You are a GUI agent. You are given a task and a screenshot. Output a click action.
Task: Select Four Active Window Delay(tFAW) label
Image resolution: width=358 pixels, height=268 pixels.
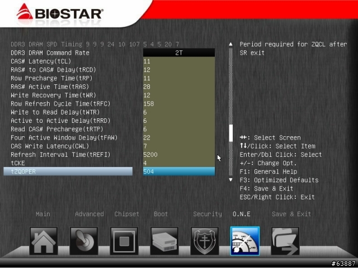(64, 138)
